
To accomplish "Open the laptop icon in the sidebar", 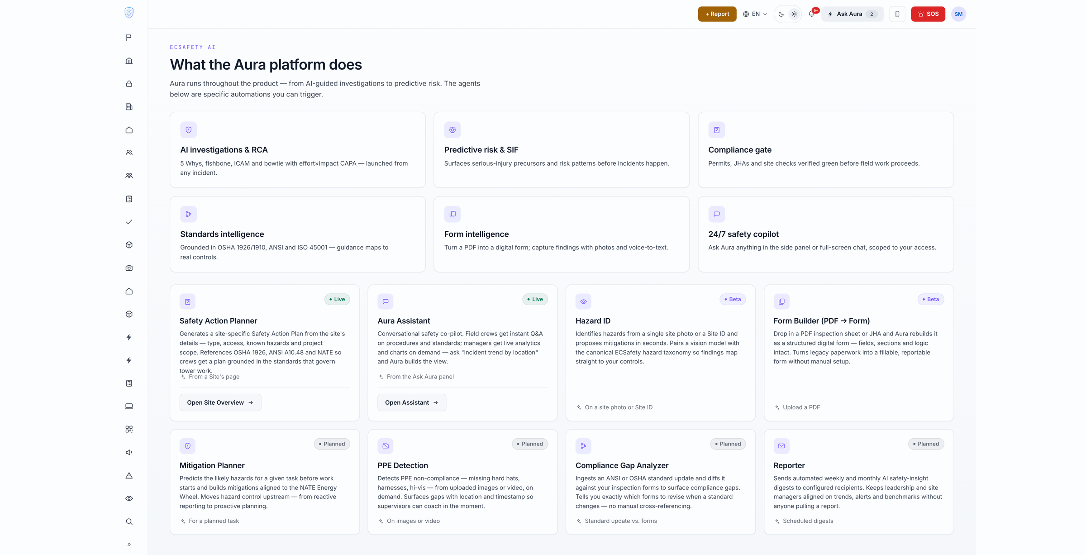I will coord(129,406).
